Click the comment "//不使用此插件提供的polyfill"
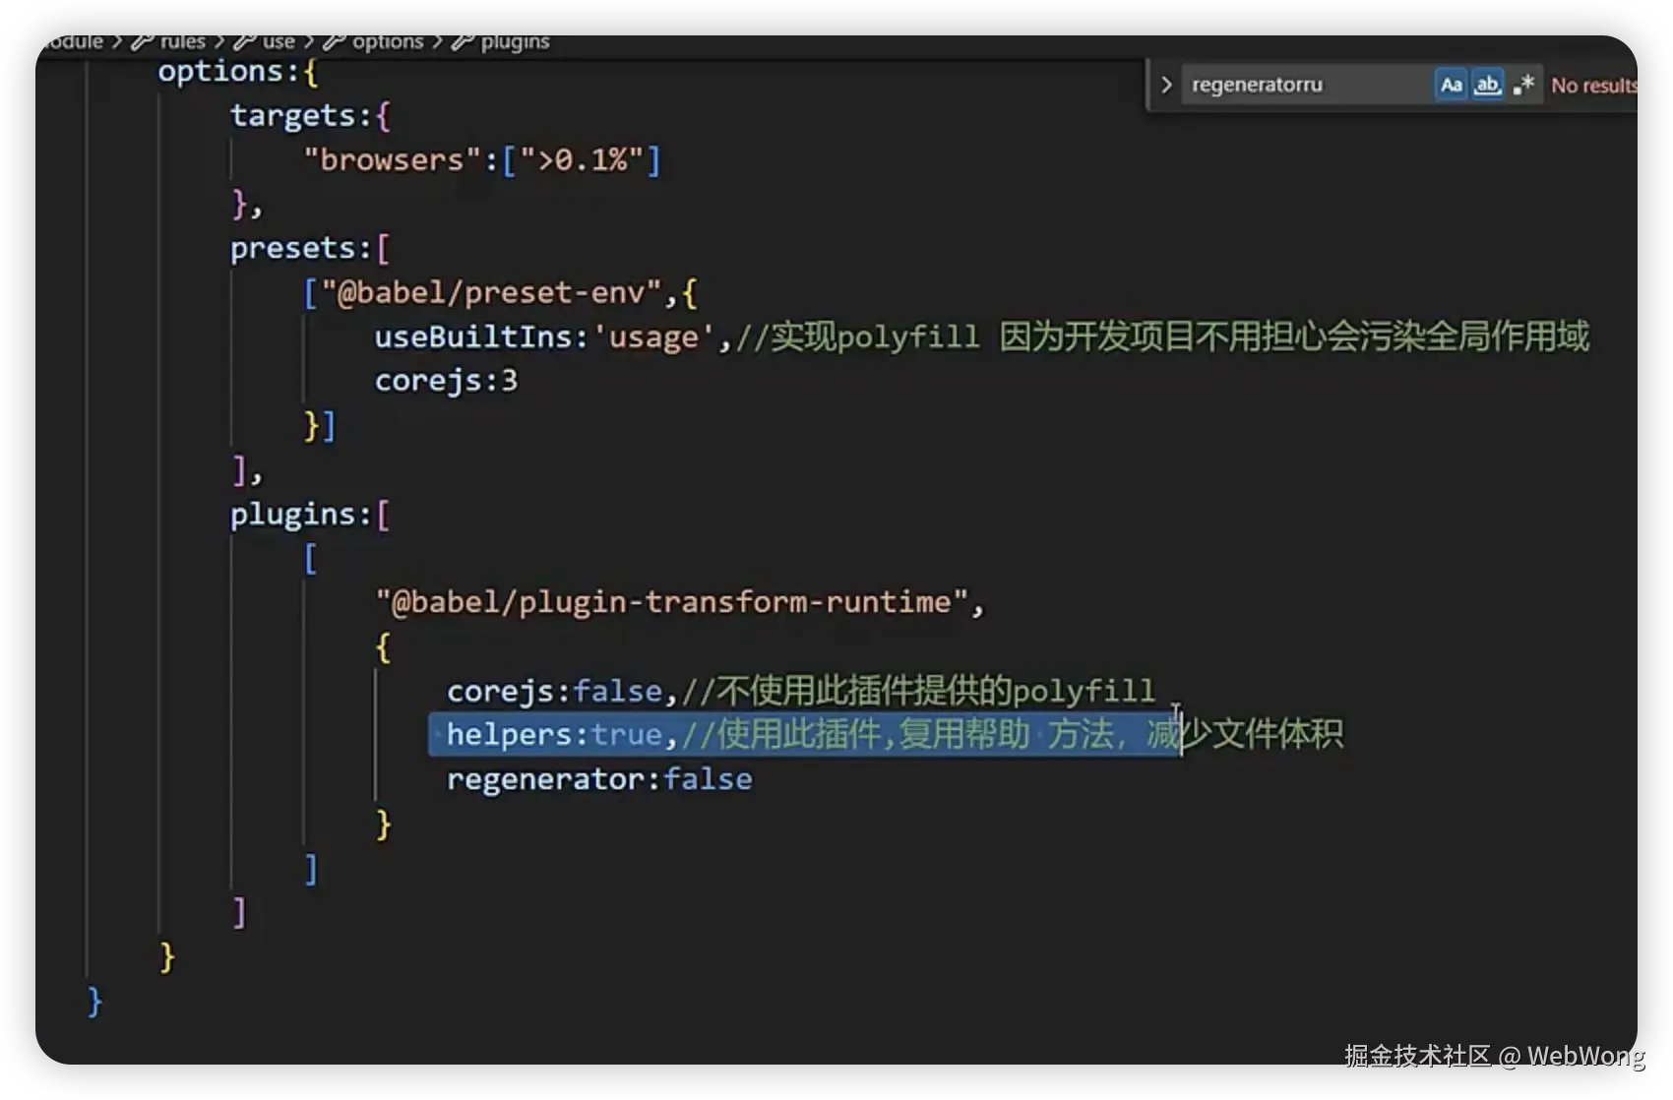Viewport: 1673px width, 1100px height. coord(918,691)
